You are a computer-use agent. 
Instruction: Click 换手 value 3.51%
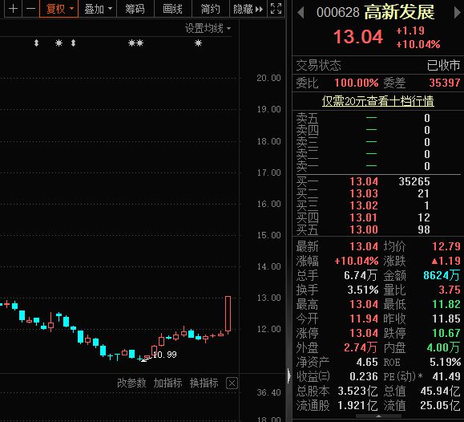tap(363, 290)
